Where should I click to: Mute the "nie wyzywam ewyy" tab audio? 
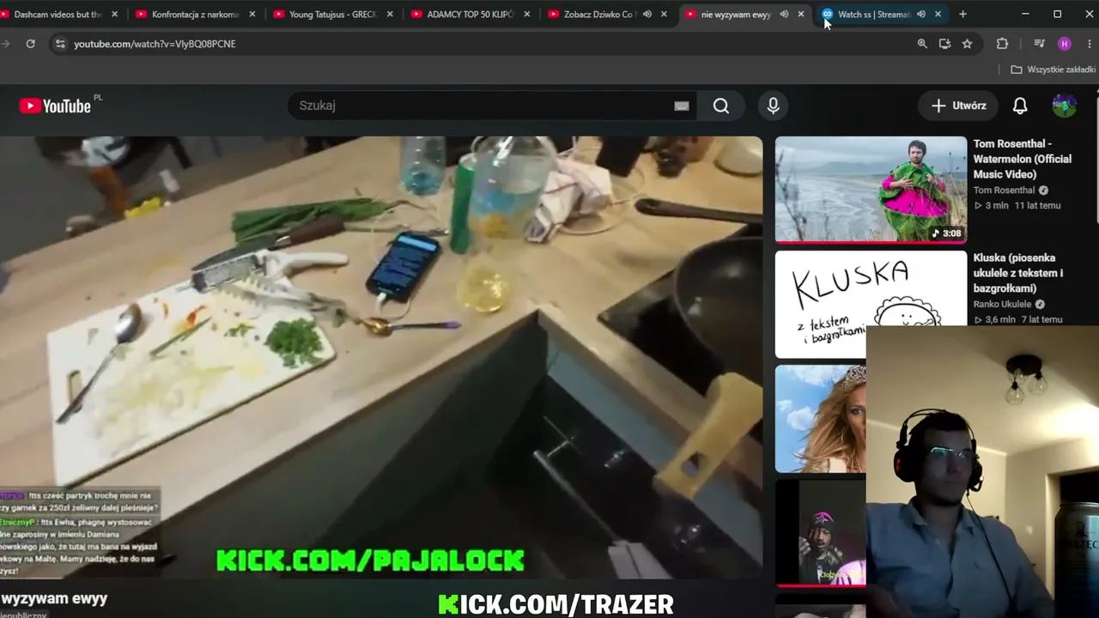point(784,14)
